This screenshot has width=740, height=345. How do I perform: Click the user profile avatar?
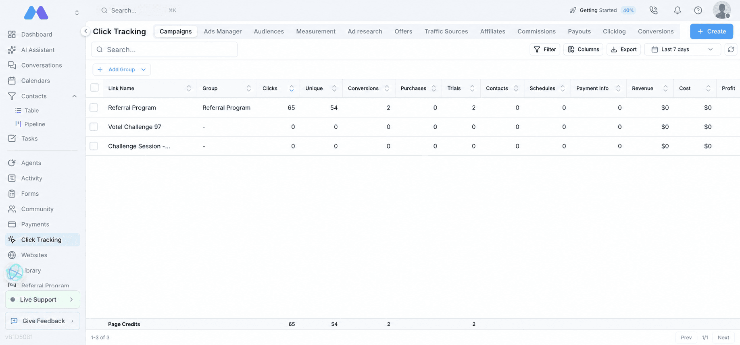point(722,10)
